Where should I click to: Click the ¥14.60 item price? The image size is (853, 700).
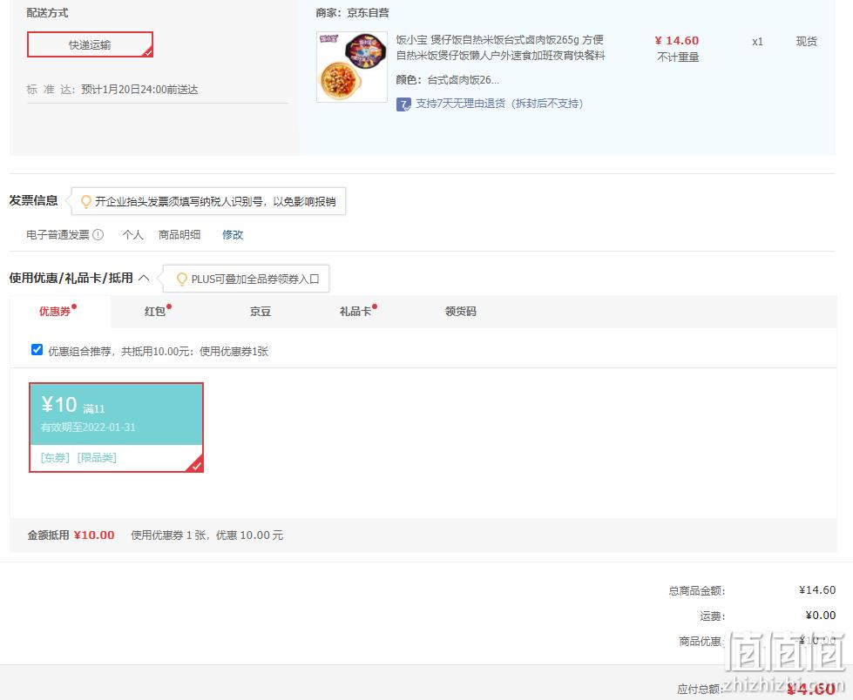(677, 41)
